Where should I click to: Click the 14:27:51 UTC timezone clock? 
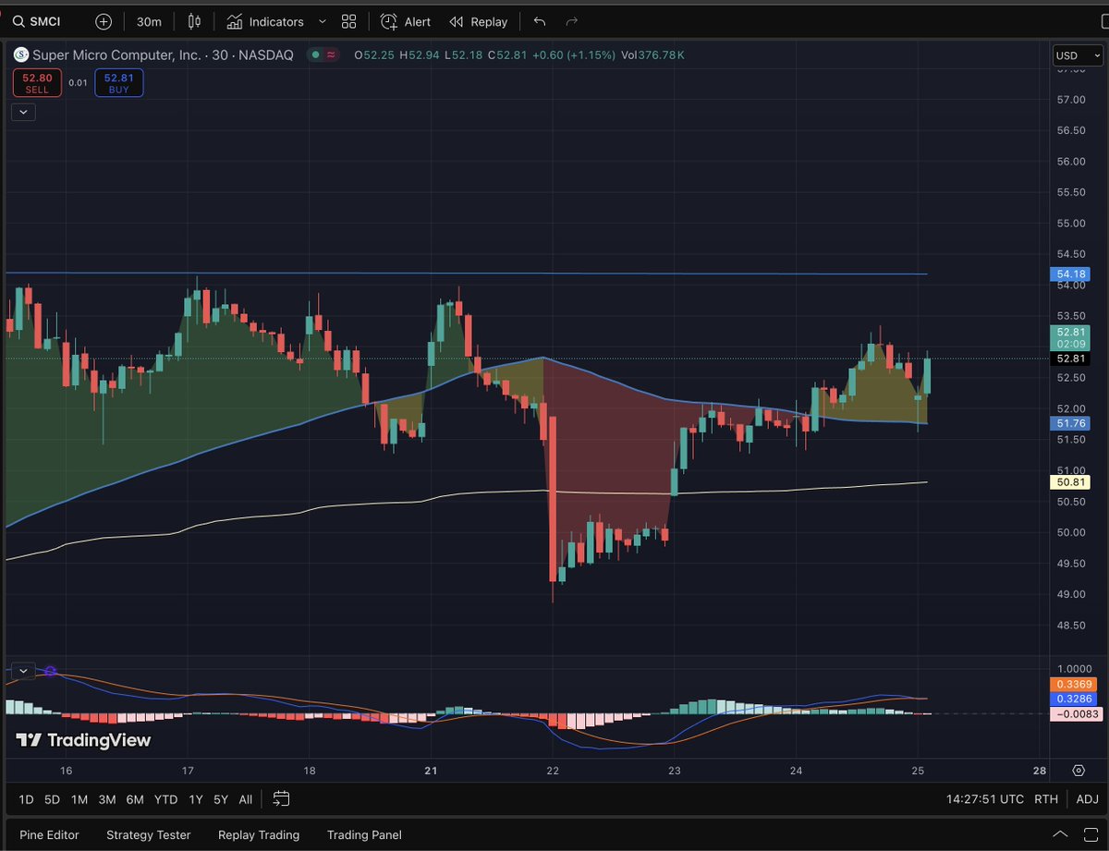point(985,798)
